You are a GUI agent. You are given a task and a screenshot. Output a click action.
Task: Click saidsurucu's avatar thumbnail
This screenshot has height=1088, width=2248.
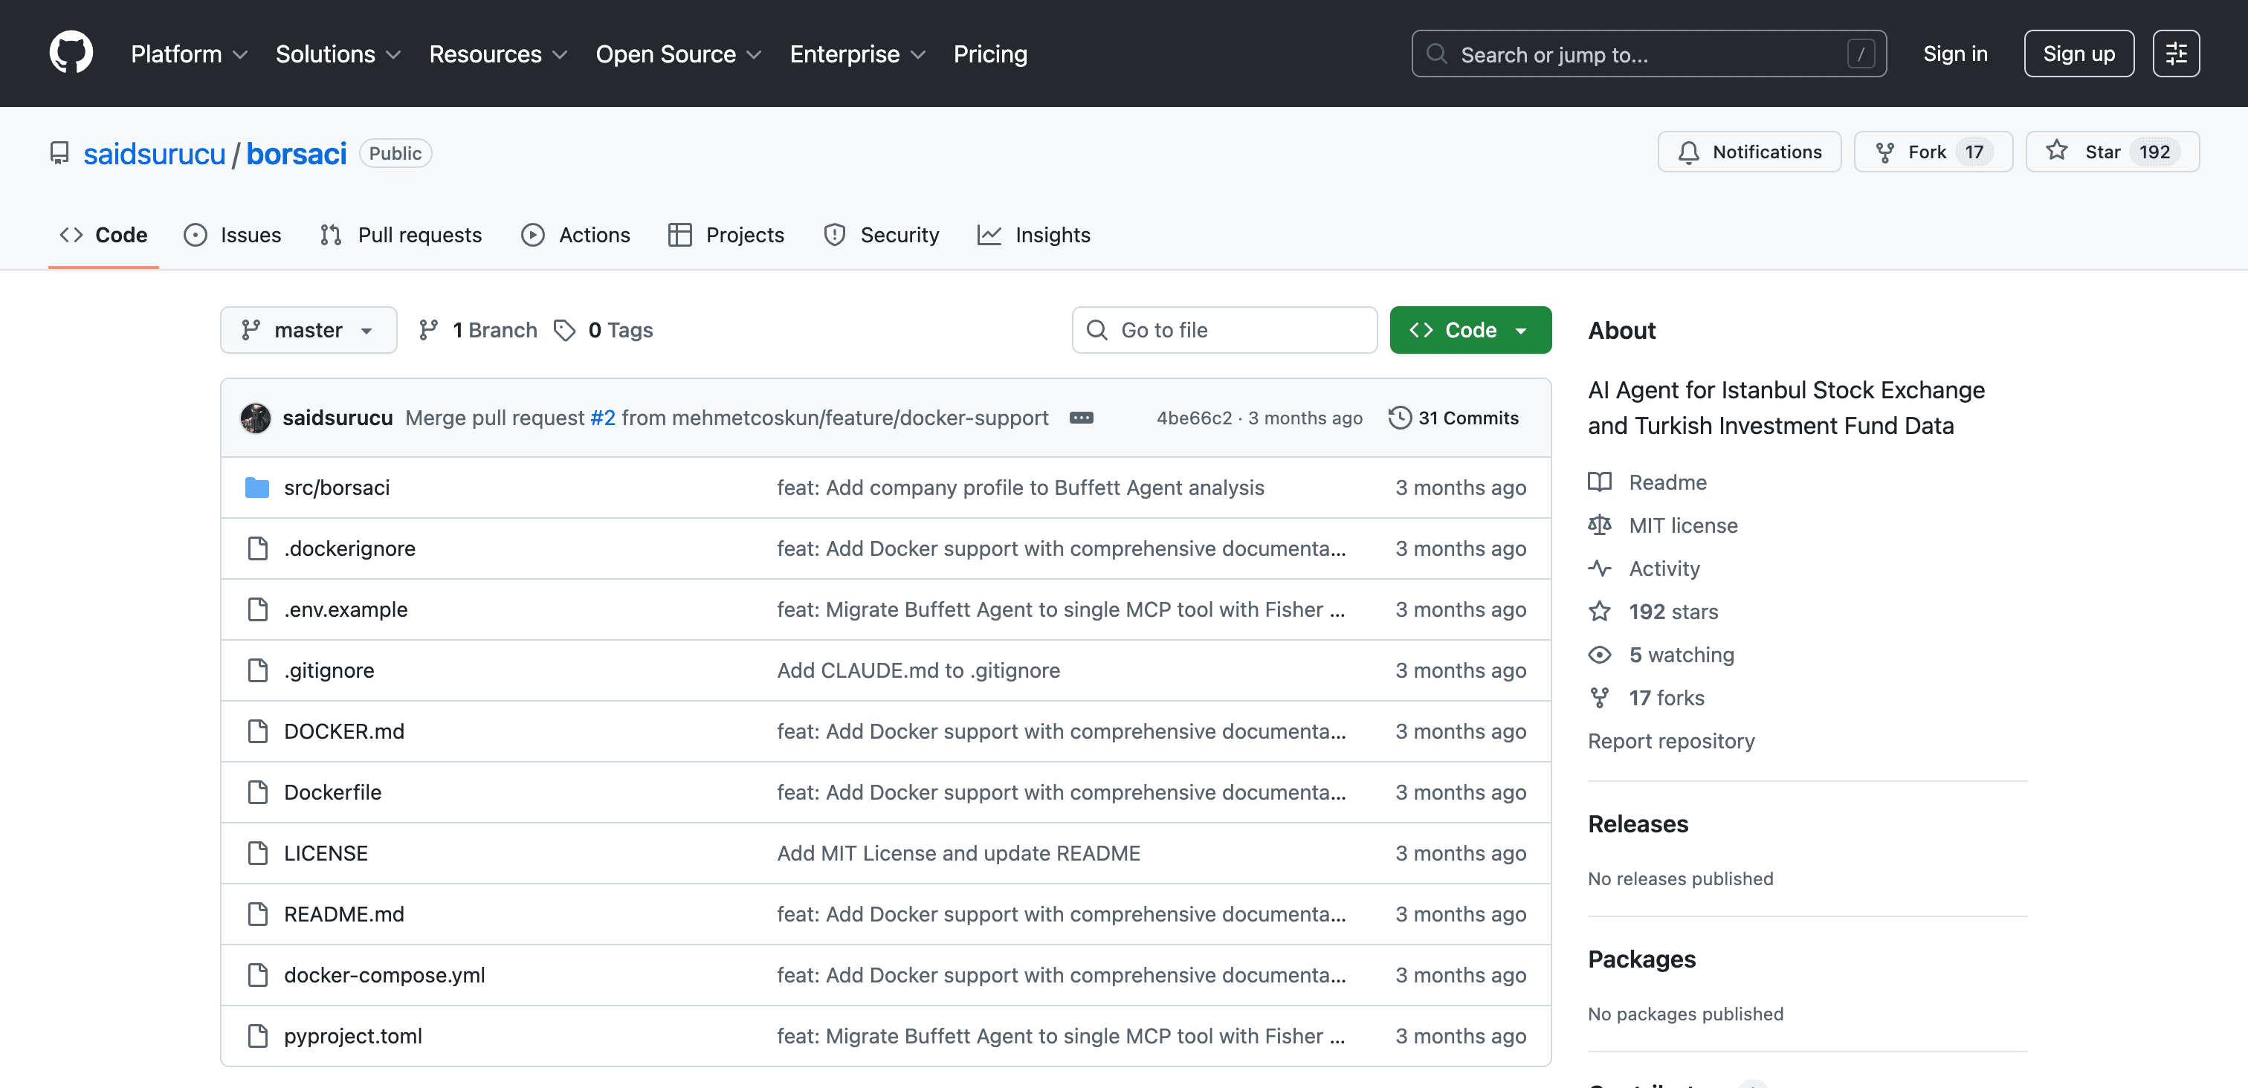[x=256, y=418]
